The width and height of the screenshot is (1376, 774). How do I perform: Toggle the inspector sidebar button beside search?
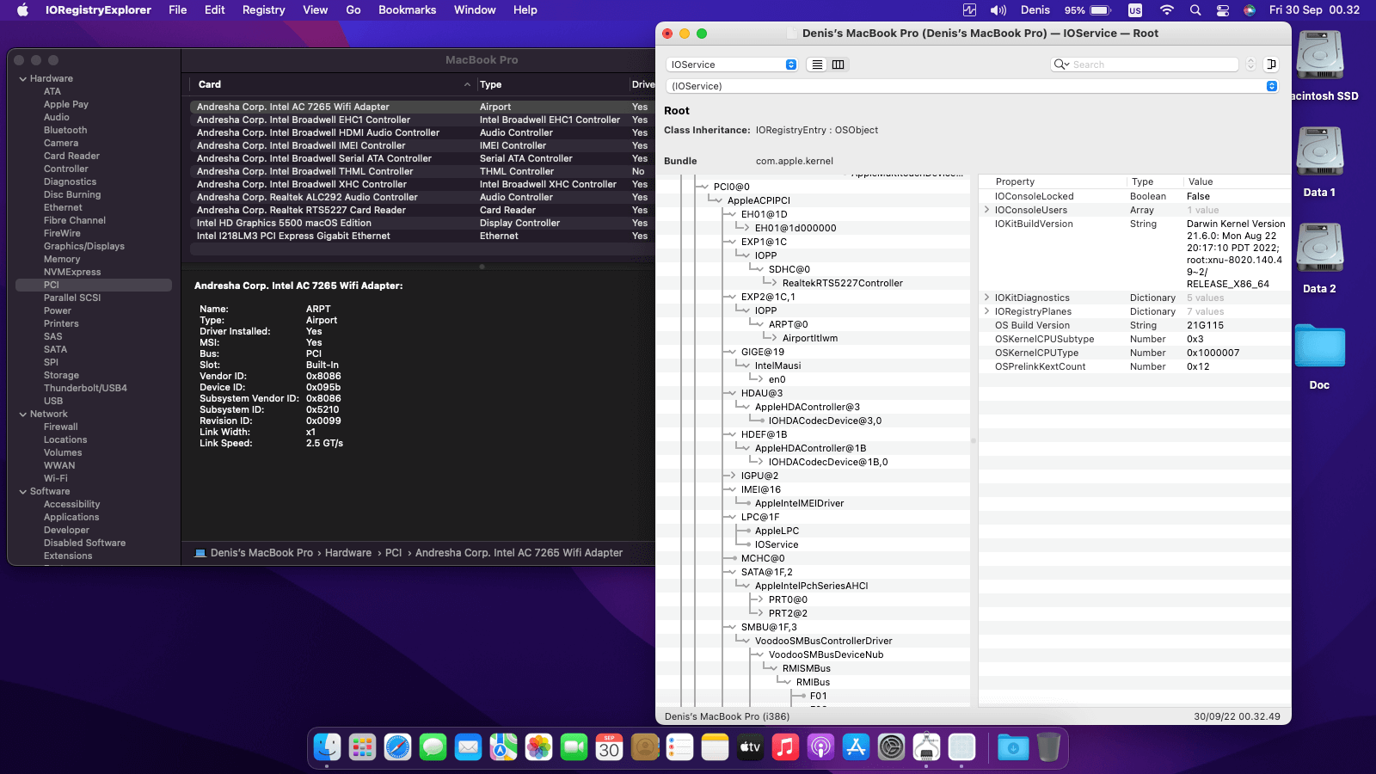[x=1272, y=64]
